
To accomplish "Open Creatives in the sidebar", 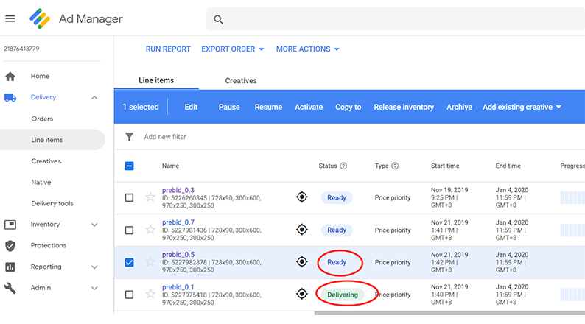I will pyautogui.click(x=46, y=161).
